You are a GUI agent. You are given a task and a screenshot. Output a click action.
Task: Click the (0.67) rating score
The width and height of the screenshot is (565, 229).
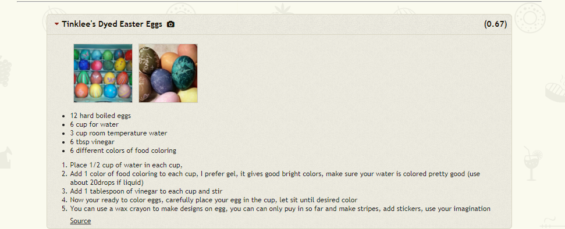coord(495,24)
